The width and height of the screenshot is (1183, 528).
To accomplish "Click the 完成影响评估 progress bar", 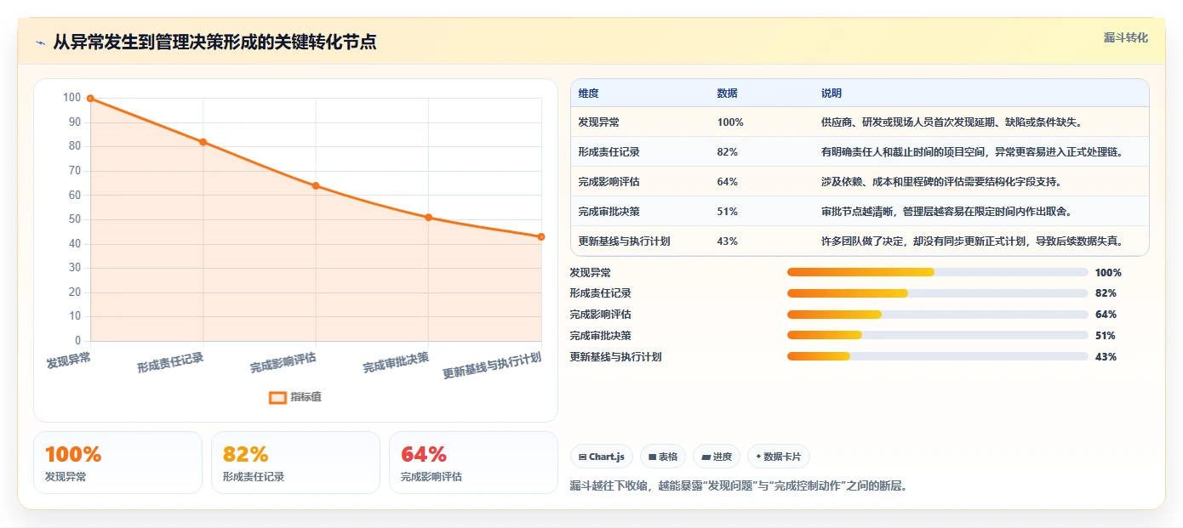I will tap(937, 315).
